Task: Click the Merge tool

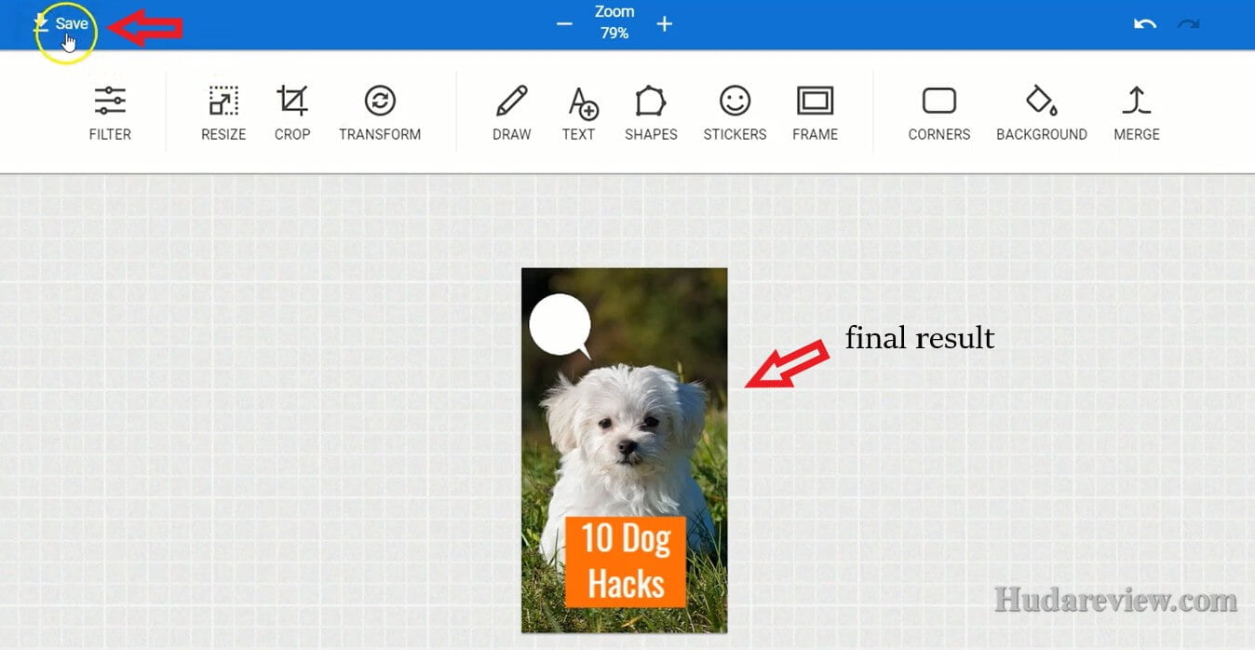Action: 1137,114
